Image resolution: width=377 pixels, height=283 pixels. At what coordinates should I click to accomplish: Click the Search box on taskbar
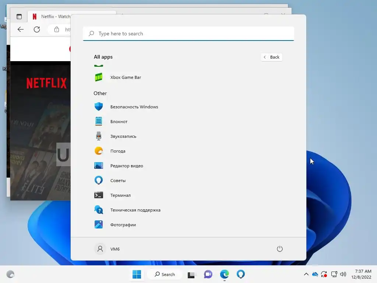(x=165, y=274)
